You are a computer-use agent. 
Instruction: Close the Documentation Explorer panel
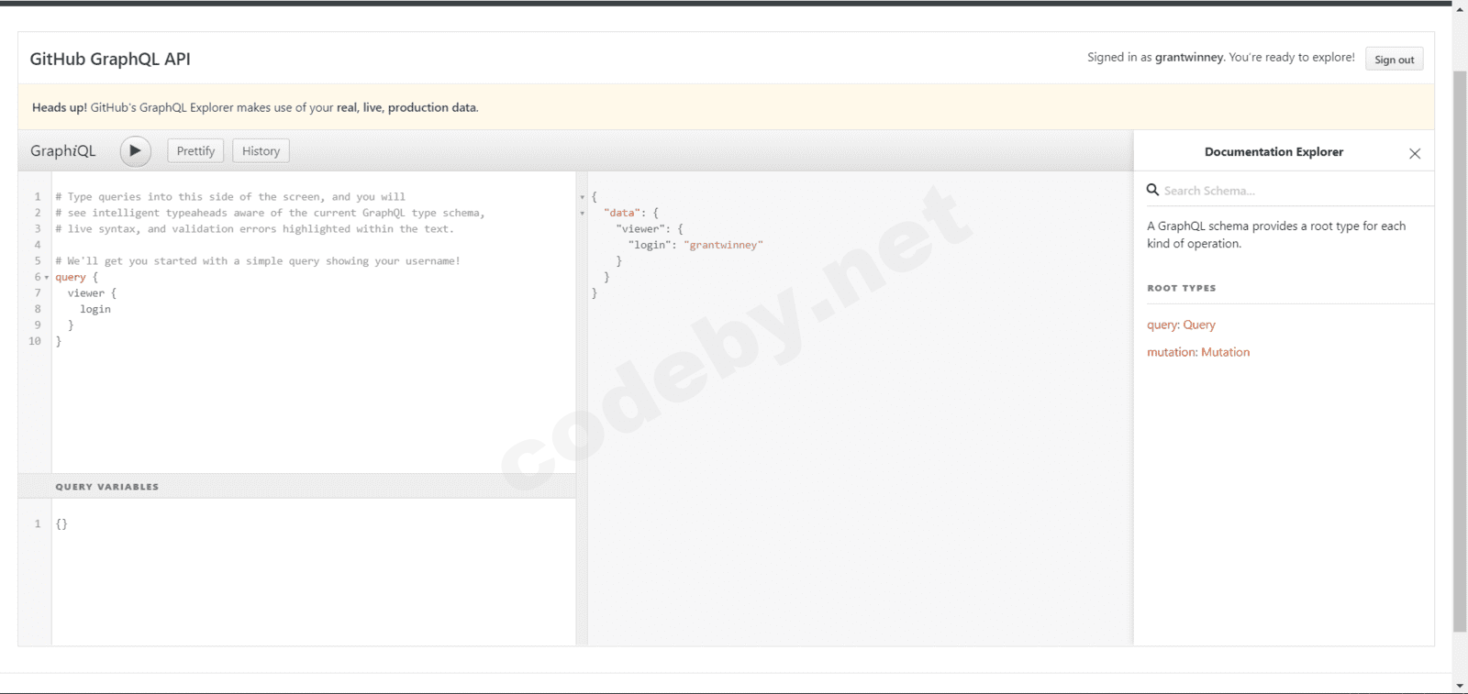point(1415,154)
